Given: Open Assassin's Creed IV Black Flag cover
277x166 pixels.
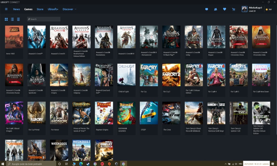Looking at the screenshot, I should point(171,37).
